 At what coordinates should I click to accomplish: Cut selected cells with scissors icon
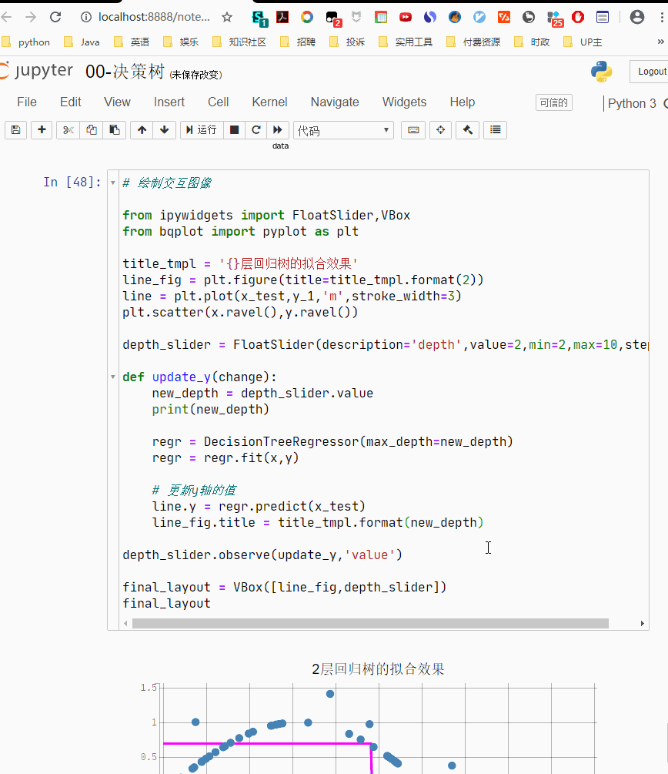pyautogui.click(x=68, y=130)
